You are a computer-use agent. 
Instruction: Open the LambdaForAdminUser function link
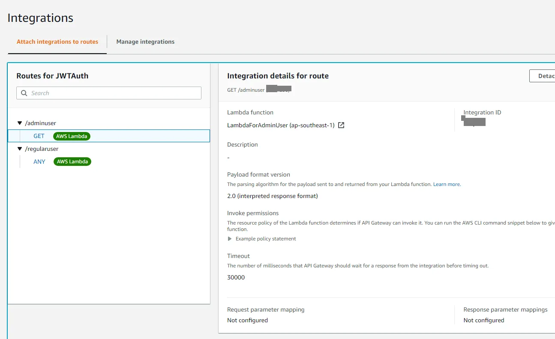[281, 125]
